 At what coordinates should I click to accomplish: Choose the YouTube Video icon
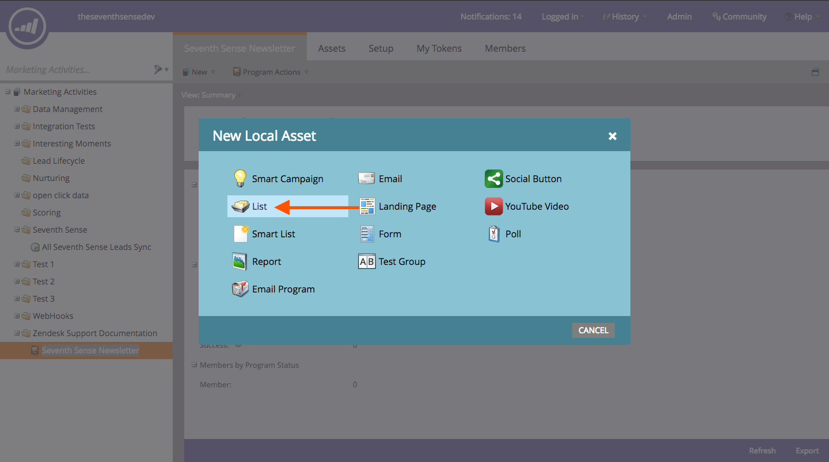[493, 206]
